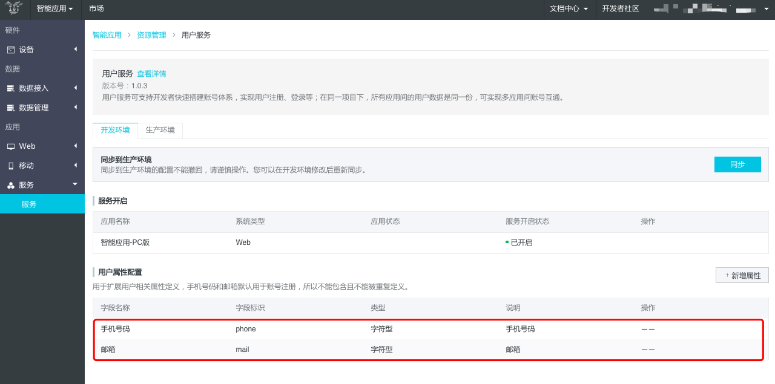This screenshot has height=384, width=775.
Task: Open 市场 in the top navigation
Action: pos(96,8)
